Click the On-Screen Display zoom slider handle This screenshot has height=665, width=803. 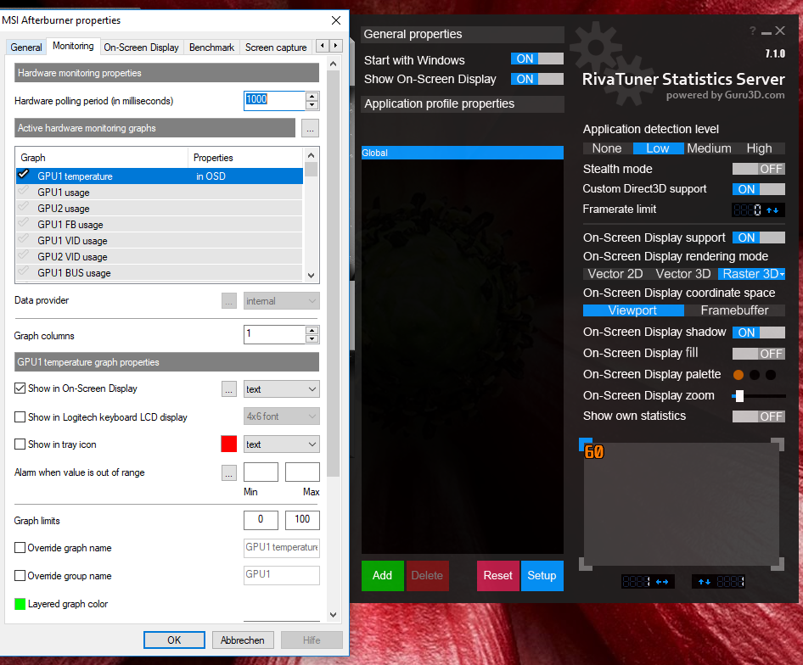(x=739, y=396)
